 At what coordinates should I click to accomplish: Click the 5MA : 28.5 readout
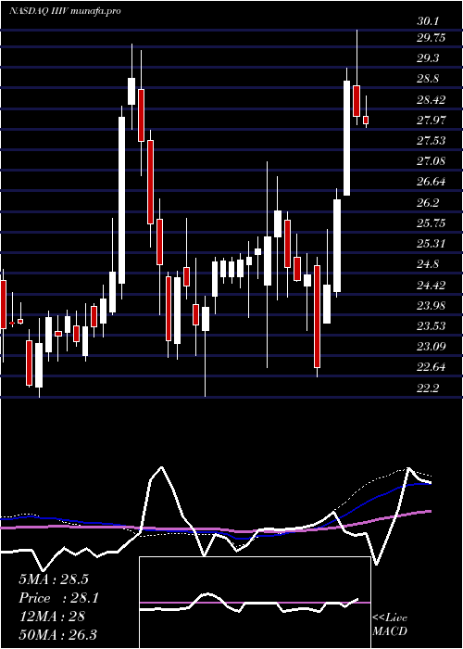pos(54,579)
